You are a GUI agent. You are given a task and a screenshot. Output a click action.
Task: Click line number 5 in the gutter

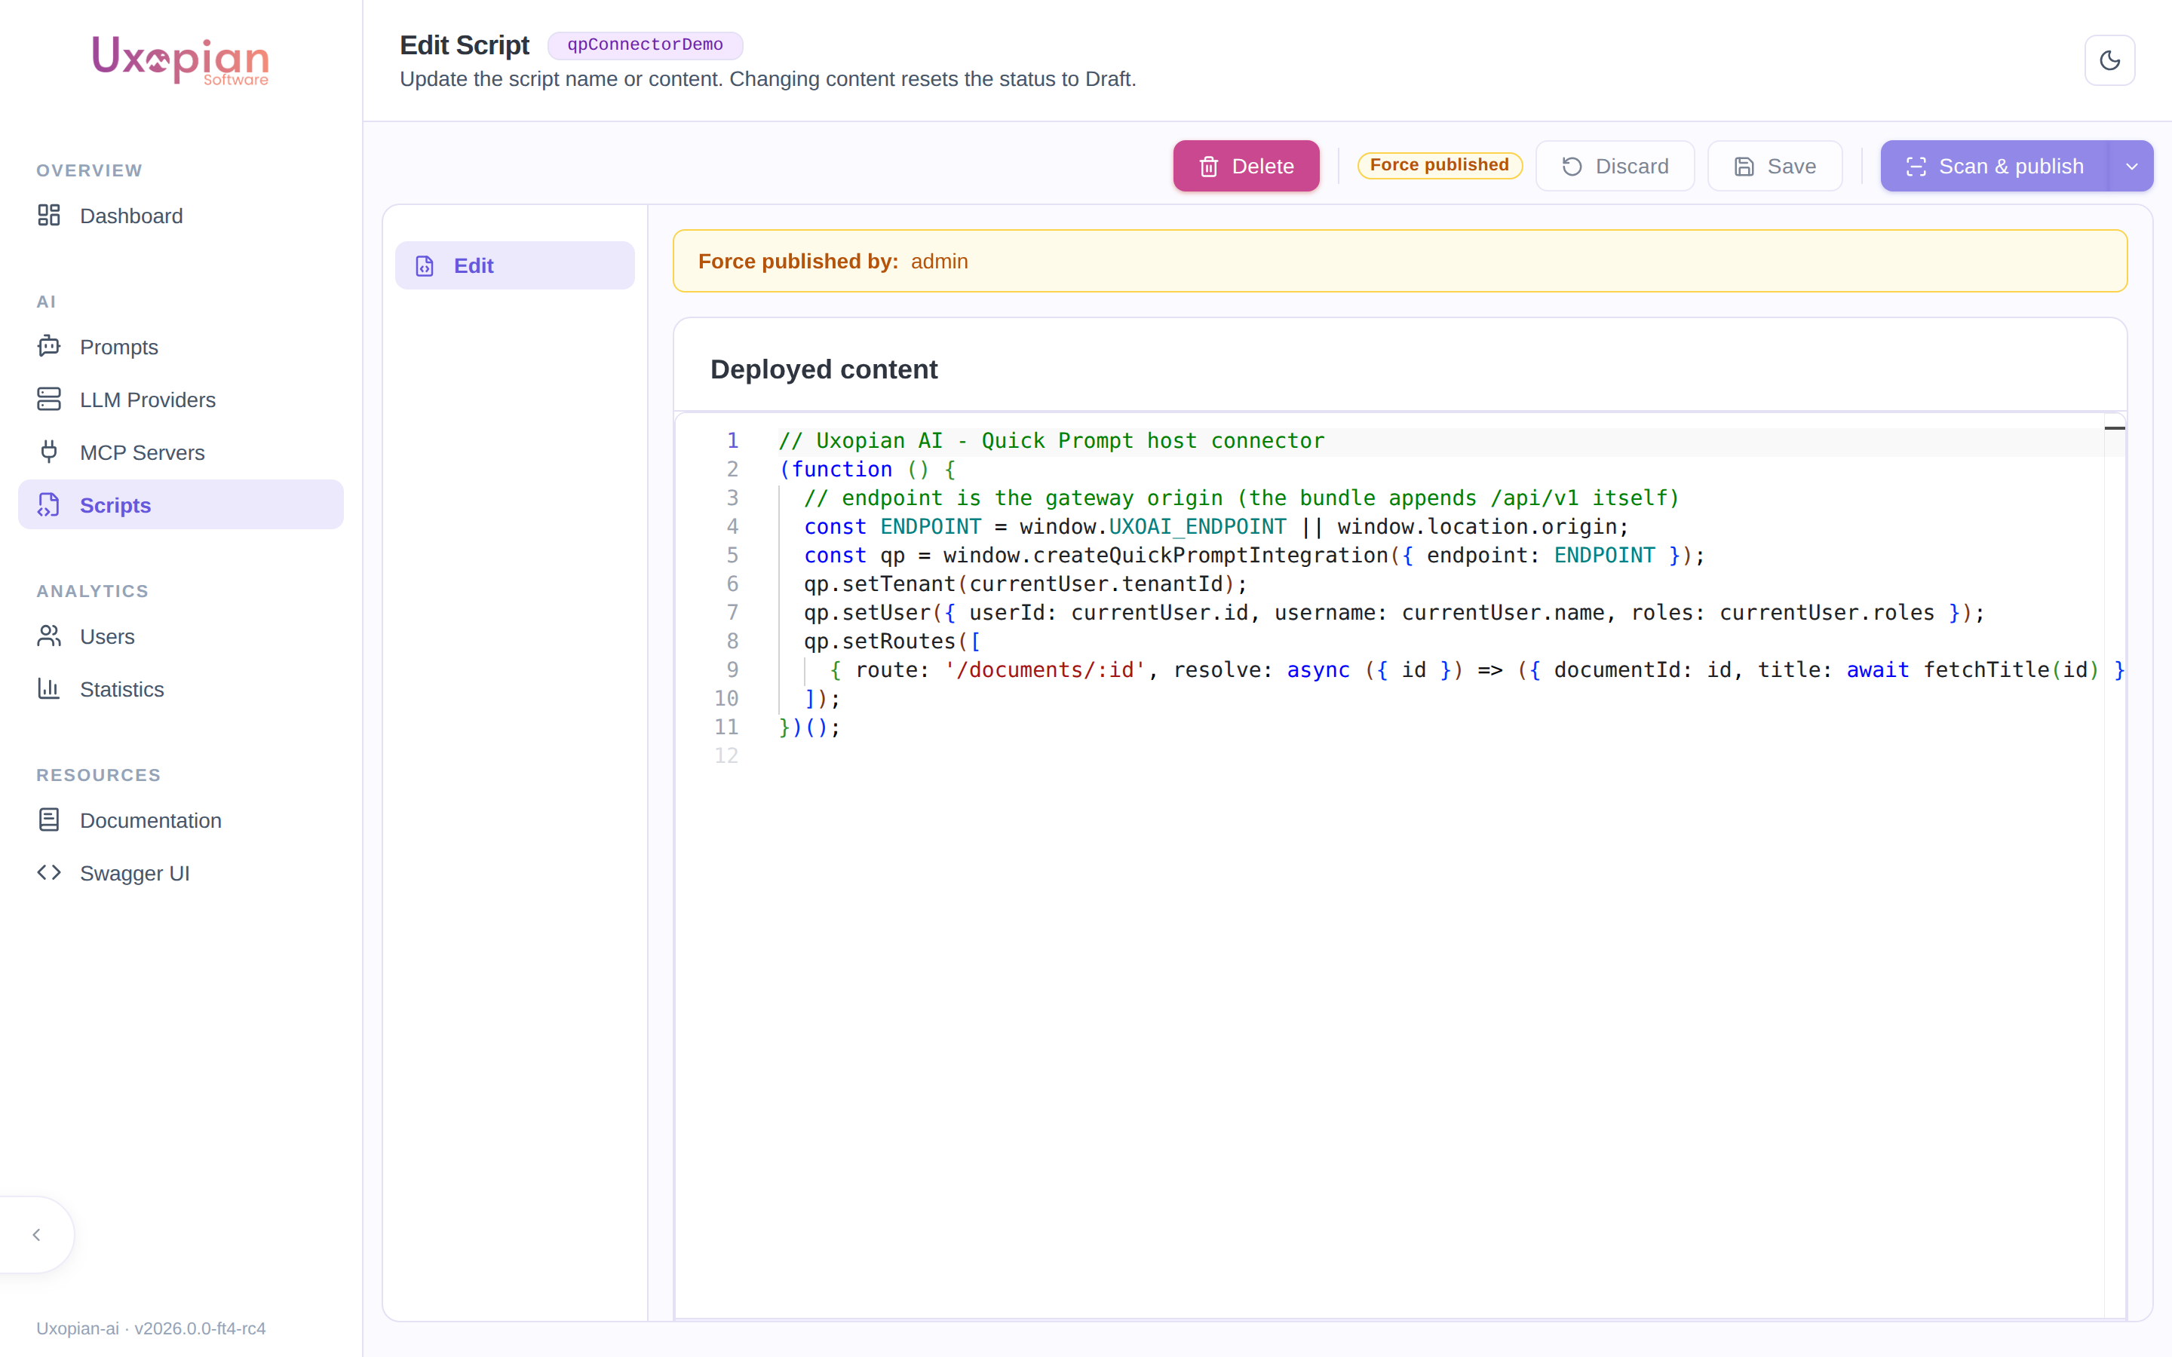tap(732, 556)
